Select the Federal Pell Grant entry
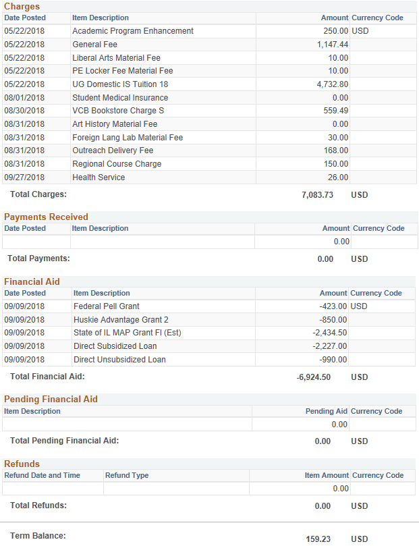 point(107,306)
